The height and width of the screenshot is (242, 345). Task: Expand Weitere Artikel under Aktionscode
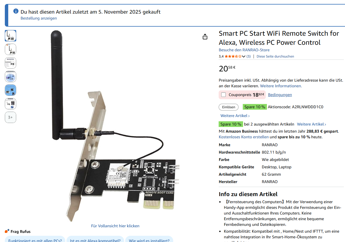(235, 116)
